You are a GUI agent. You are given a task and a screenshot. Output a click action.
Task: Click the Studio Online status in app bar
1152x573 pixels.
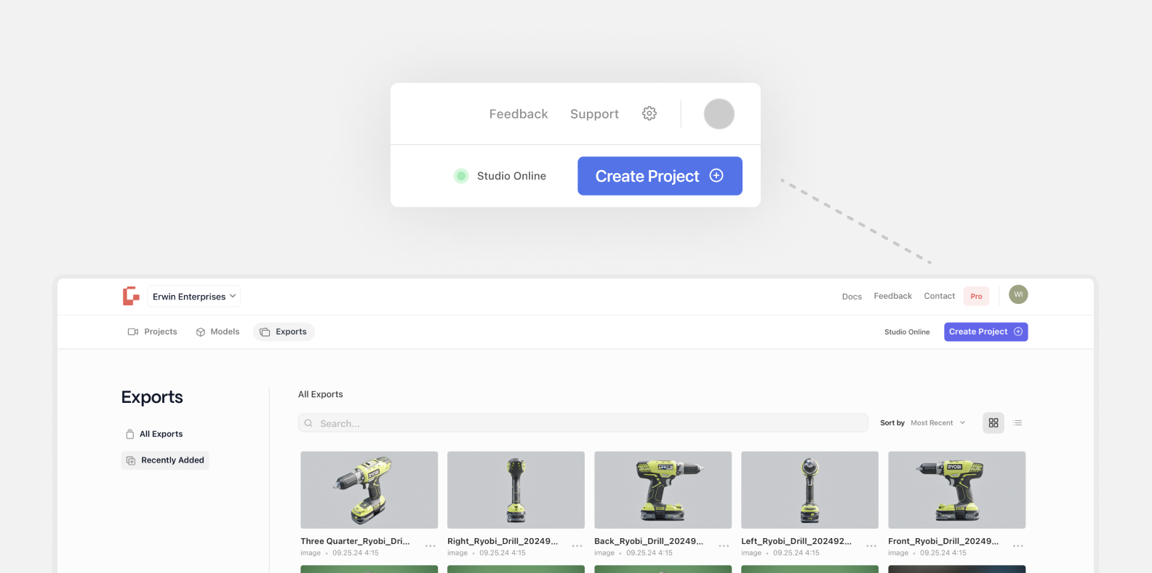tap(907, 332)
